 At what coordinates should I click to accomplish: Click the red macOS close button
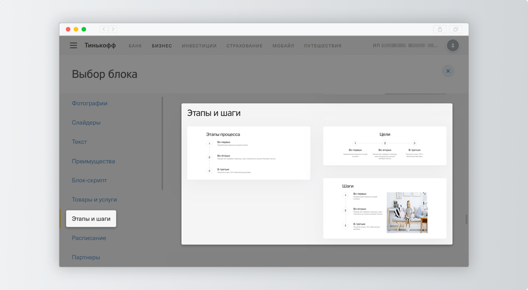68,29
